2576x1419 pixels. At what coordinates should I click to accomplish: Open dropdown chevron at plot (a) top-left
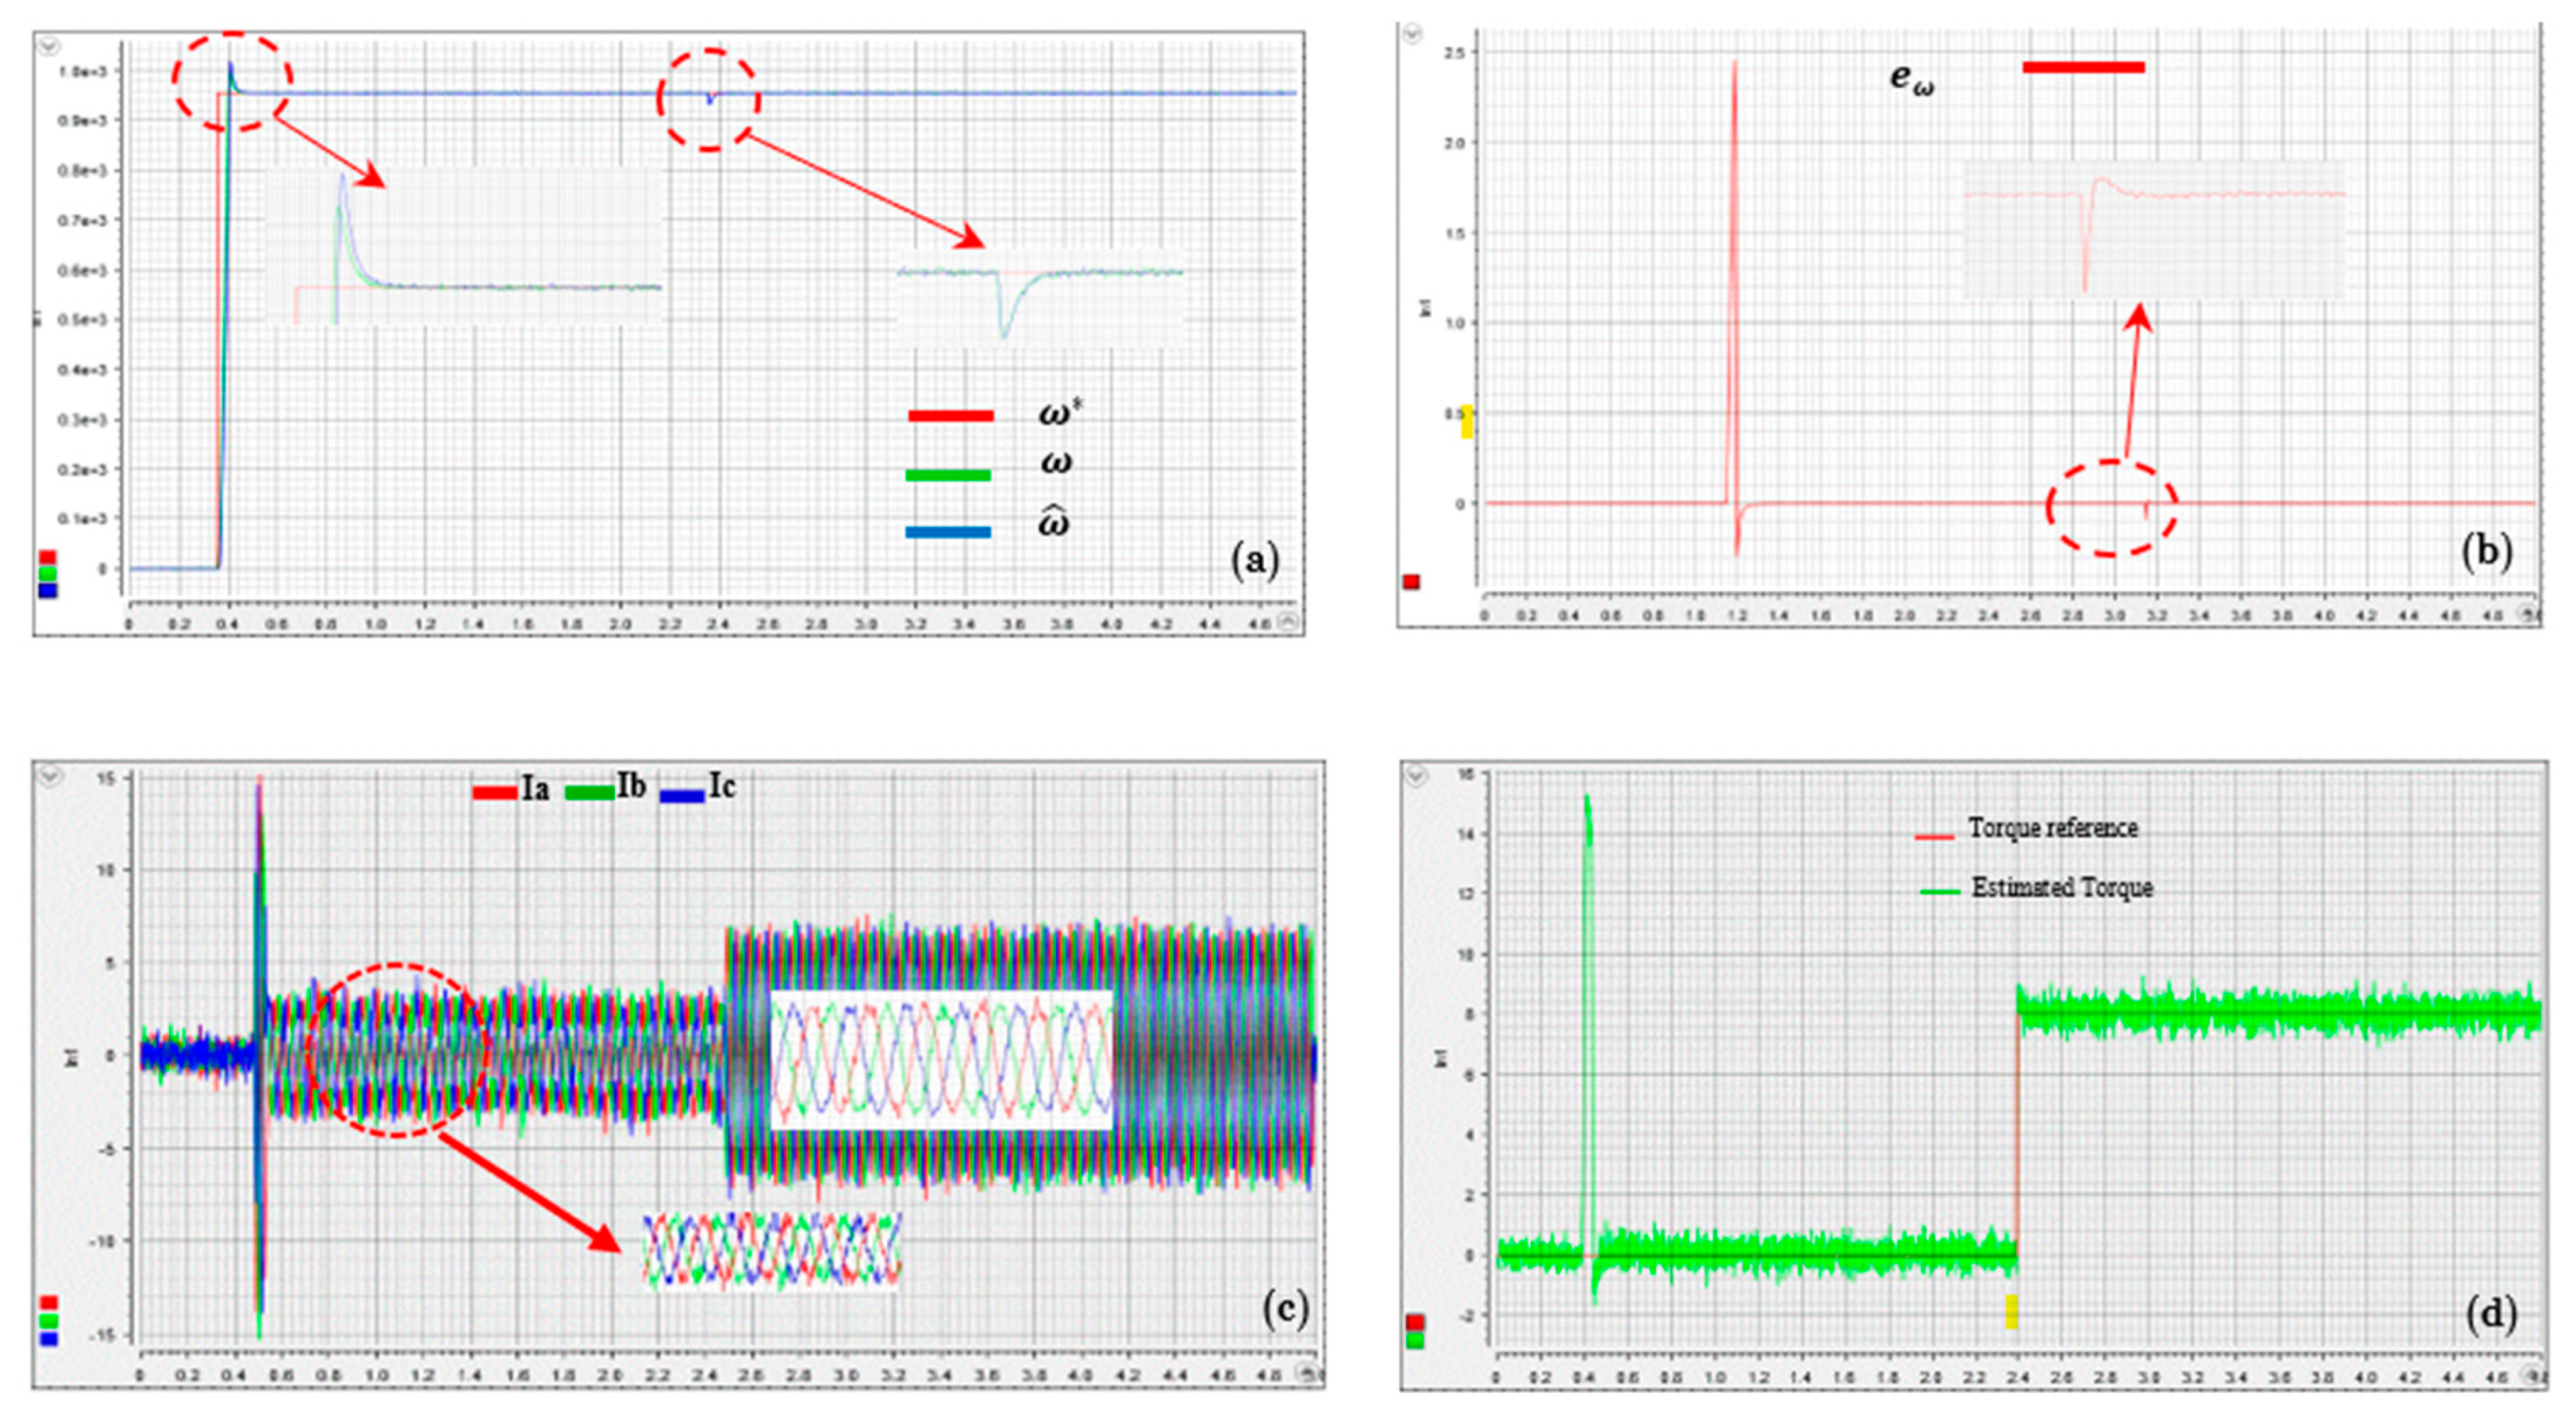click(49, 46)
